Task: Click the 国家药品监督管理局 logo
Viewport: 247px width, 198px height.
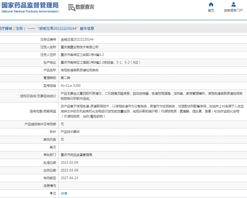Action: 30,5
